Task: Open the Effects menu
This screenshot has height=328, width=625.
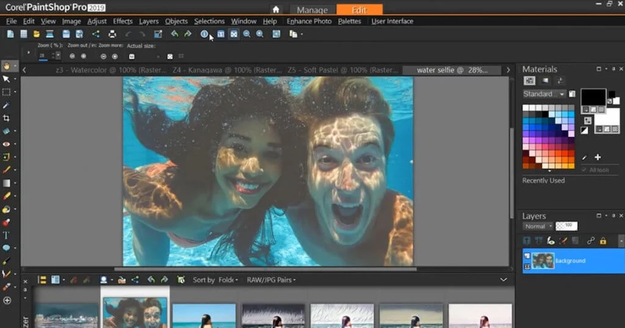Action: click(123, 21)
